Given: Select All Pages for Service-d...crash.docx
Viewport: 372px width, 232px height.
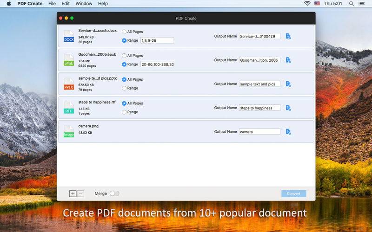Looking at the screenshot, I should 124,32.
